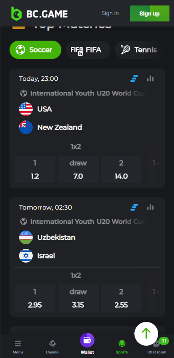This screenshot has width=174, height=358.
Task: Open statistics bars icon for USA match
Action: (150, 79)
